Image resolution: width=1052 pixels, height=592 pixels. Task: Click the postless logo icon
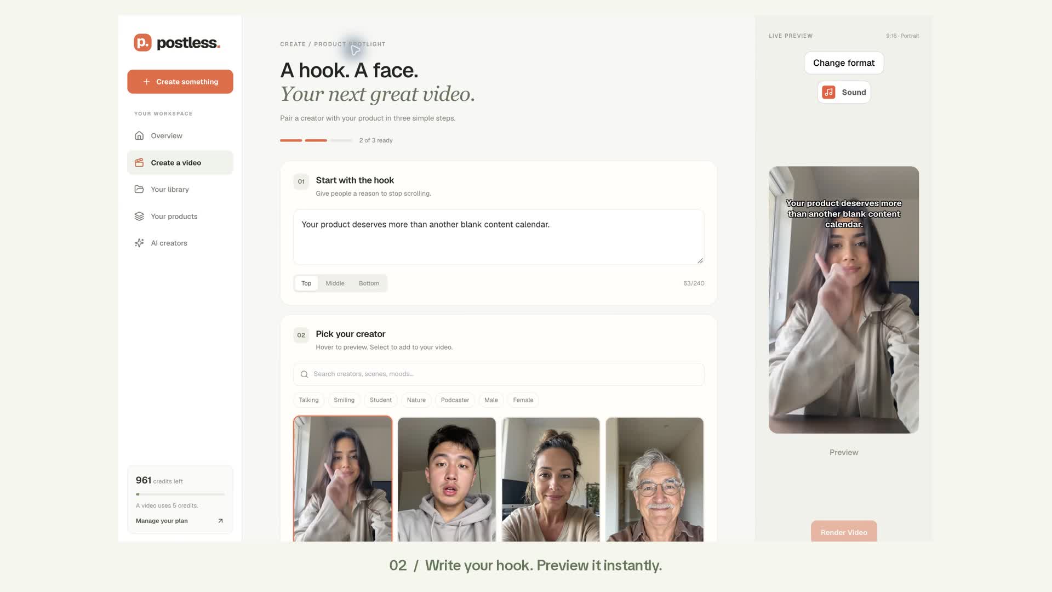tap(142, 43)
